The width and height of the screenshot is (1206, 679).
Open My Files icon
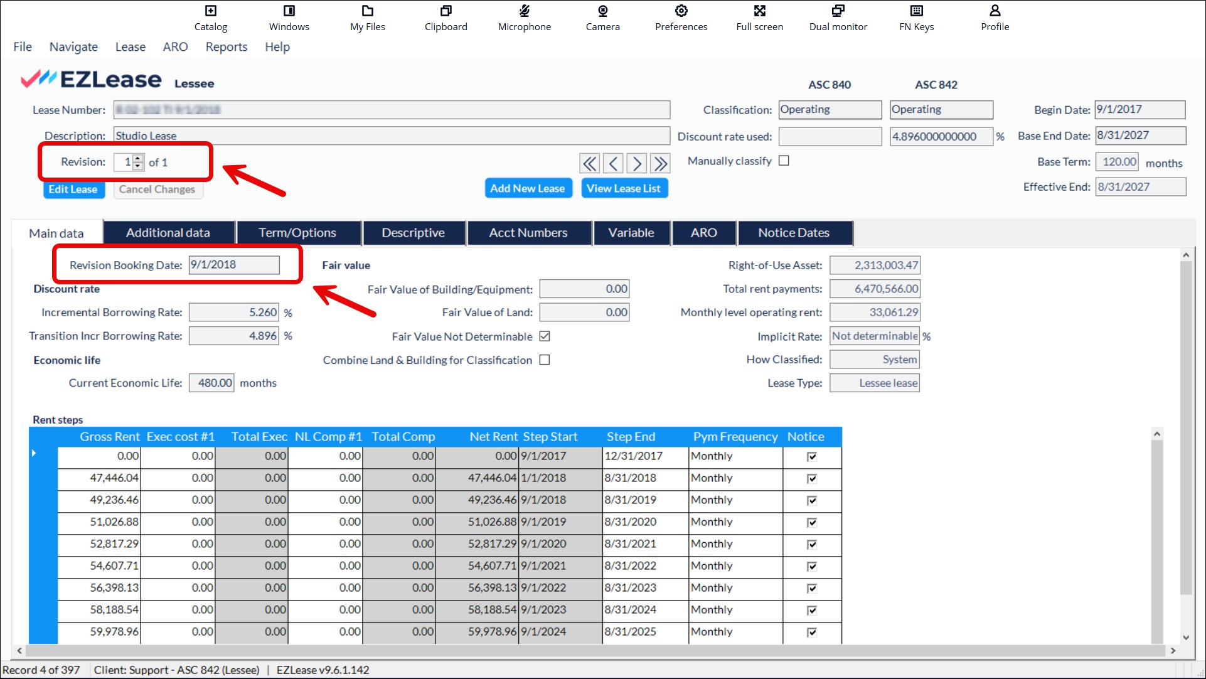pos(368,18)
